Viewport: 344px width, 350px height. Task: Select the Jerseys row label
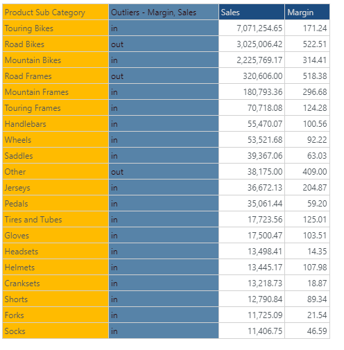pyautogui.click(x=55, y=187)
